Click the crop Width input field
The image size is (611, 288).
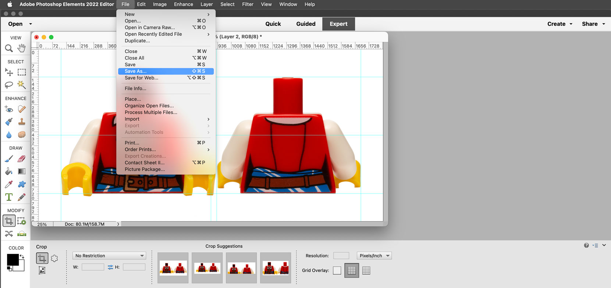point(93,267)
